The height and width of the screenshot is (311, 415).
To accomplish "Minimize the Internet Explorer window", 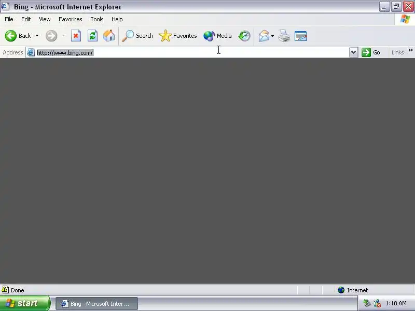I will click(x=384, y=7).
